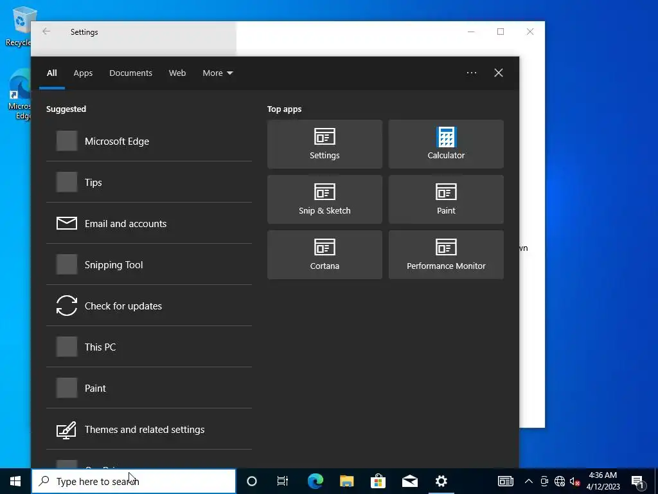Select the Check for updates text entry
The width and height of the screenshot is (658, 494).
(x=123, y=306)
